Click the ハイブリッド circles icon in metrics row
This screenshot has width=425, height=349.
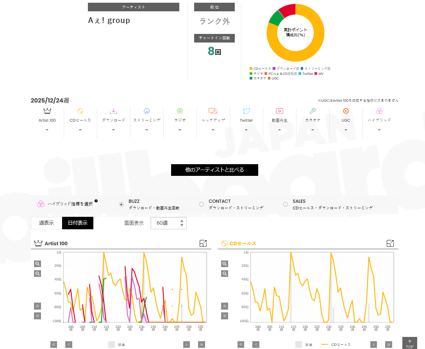pyautogui.click(x=379, y=111)
